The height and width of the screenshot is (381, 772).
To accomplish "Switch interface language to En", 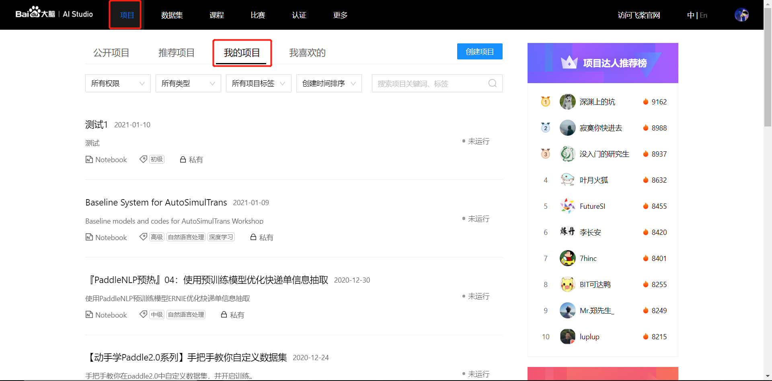I will (703, 15).
